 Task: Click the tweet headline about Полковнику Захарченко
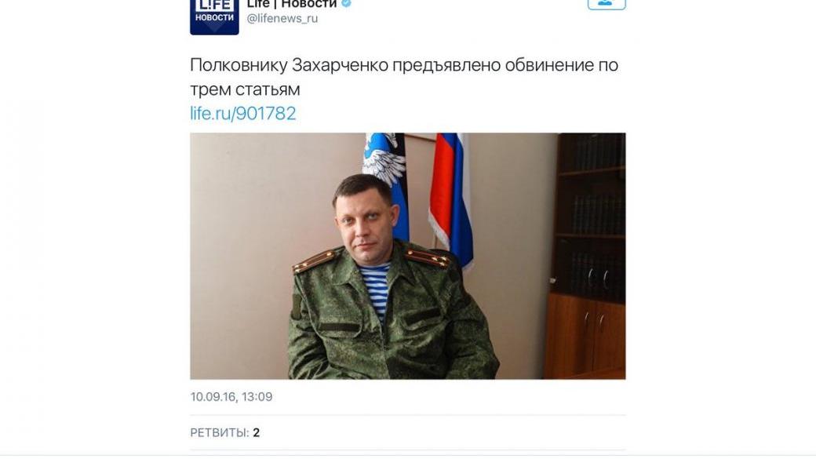pyautogui.click(x=404, y=77)
